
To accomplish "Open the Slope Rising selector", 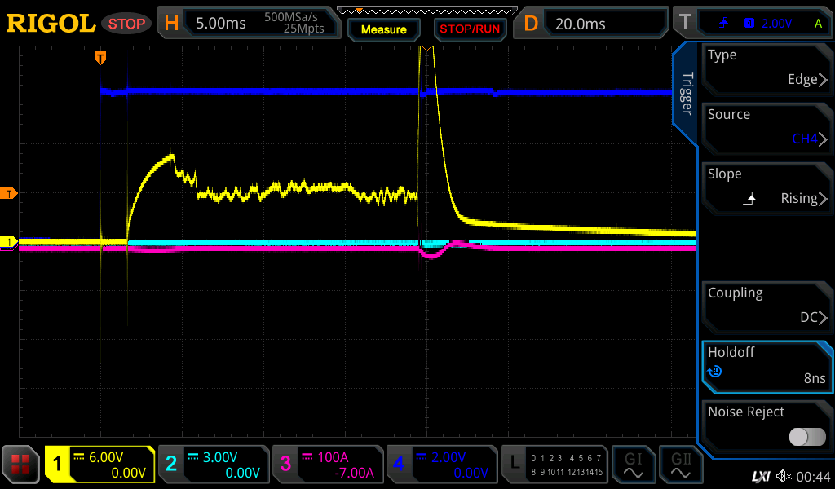I will 767,187.
